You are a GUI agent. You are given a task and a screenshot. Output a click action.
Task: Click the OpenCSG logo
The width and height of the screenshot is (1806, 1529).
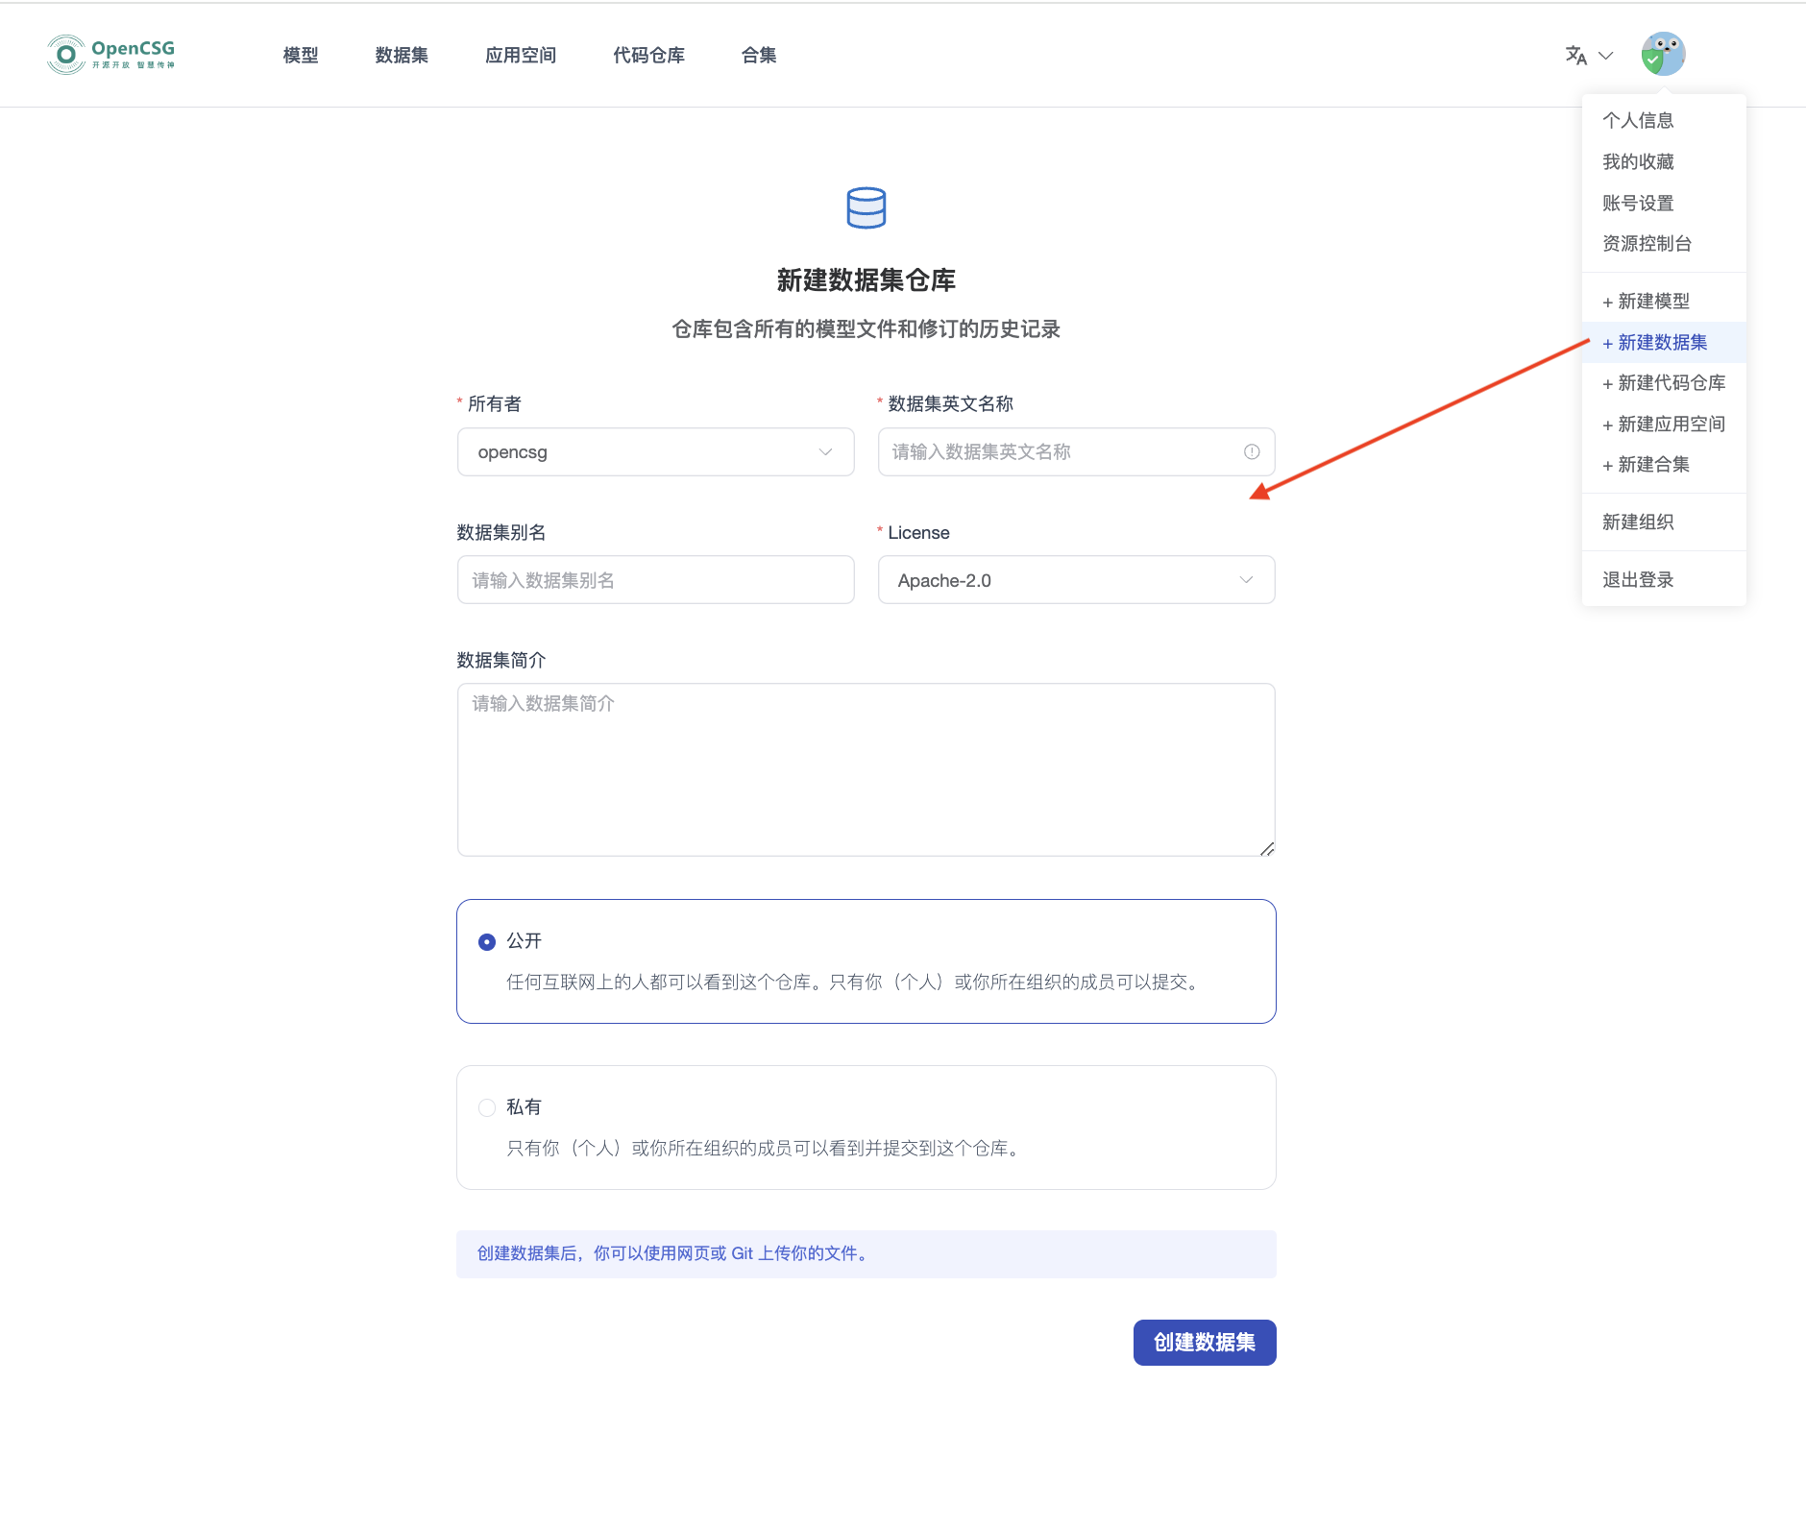[110, 55]
